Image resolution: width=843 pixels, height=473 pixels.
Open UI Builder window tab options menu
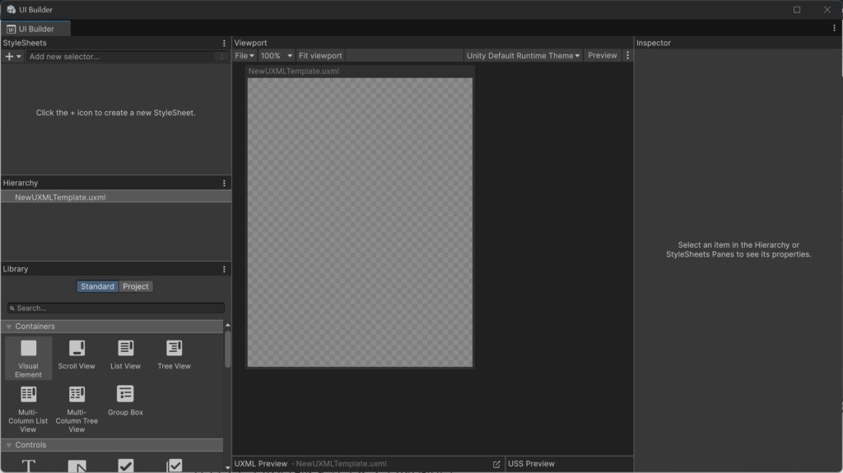click(x=835, y=28)
